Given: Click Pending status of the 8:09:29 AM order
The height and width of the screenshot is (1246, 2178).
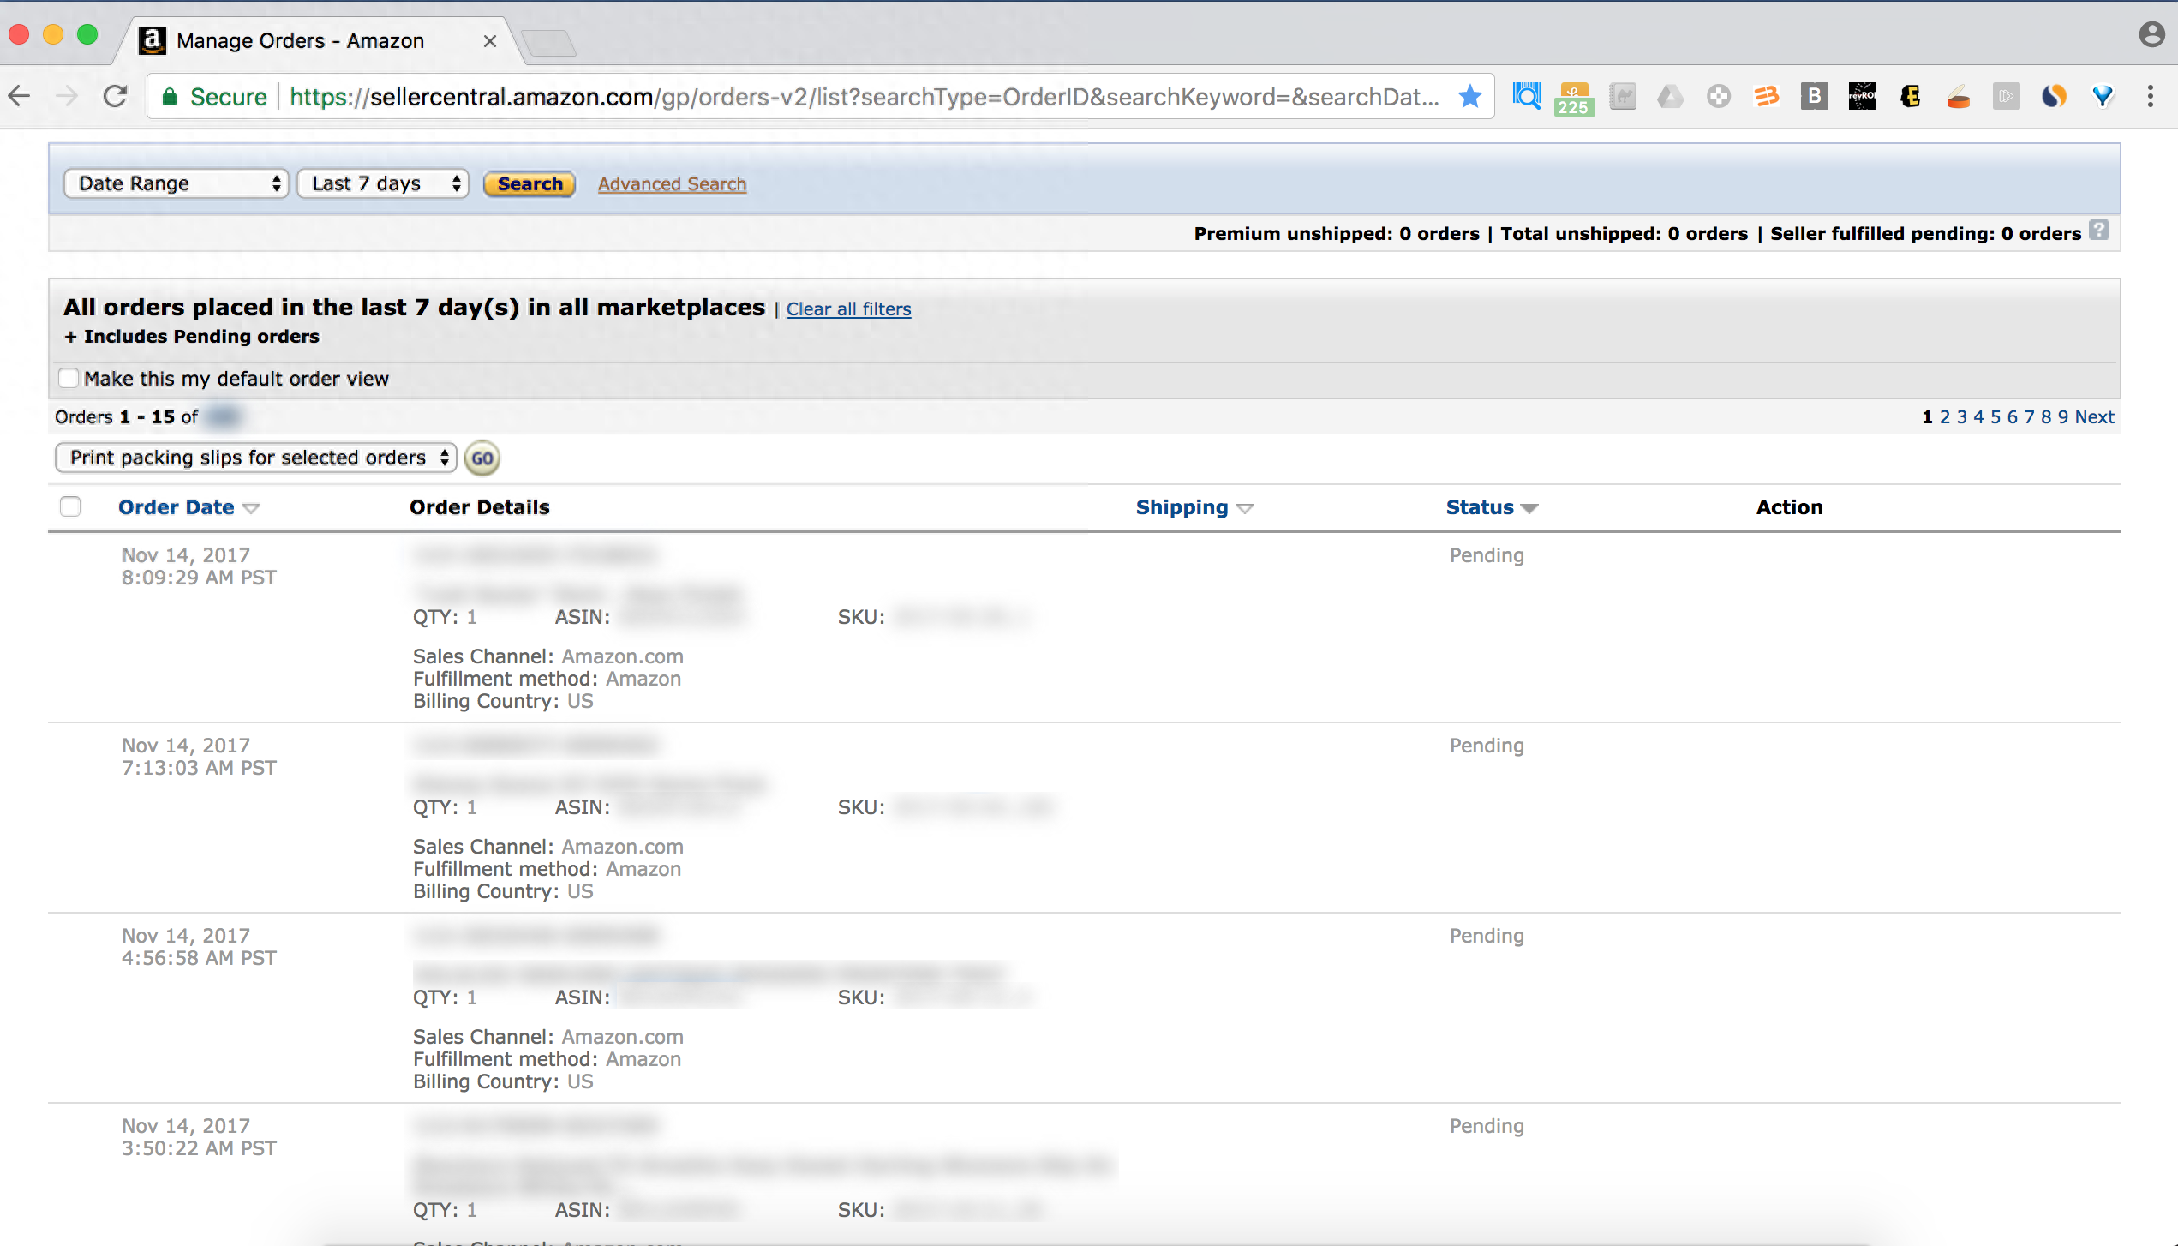Looking at the screenshot, I should coord(1487,555).
